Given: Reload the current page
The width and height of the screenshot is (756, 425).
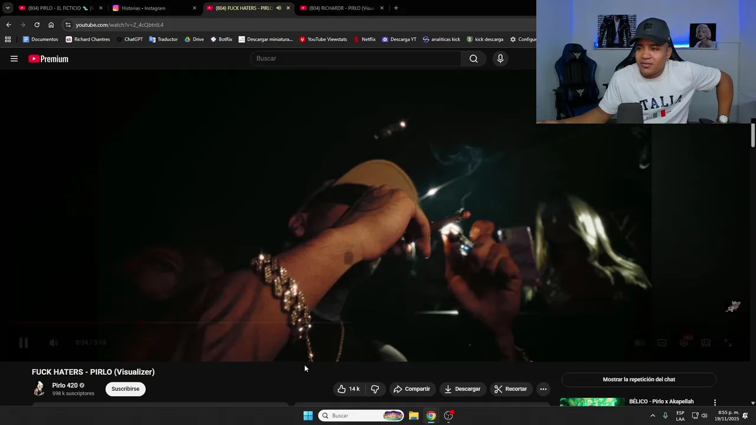Looking at the screenshot, I should (x=37, y=25).
